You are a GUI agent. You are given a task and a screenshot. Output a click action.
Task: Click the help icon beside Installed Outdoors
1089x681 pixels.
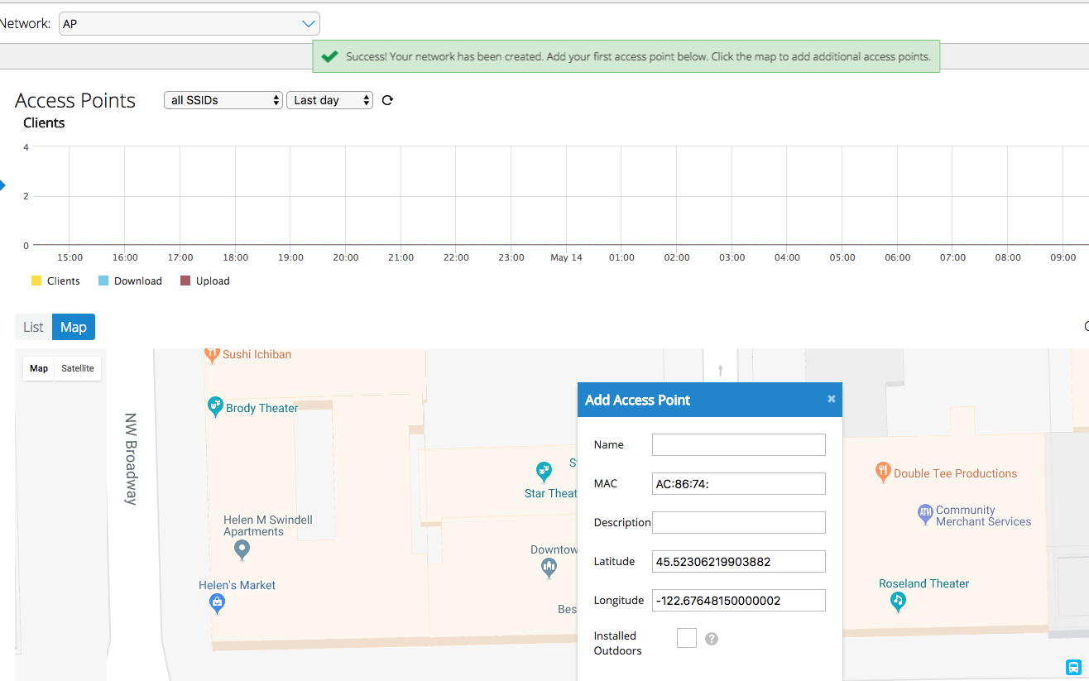pos(712,639)
